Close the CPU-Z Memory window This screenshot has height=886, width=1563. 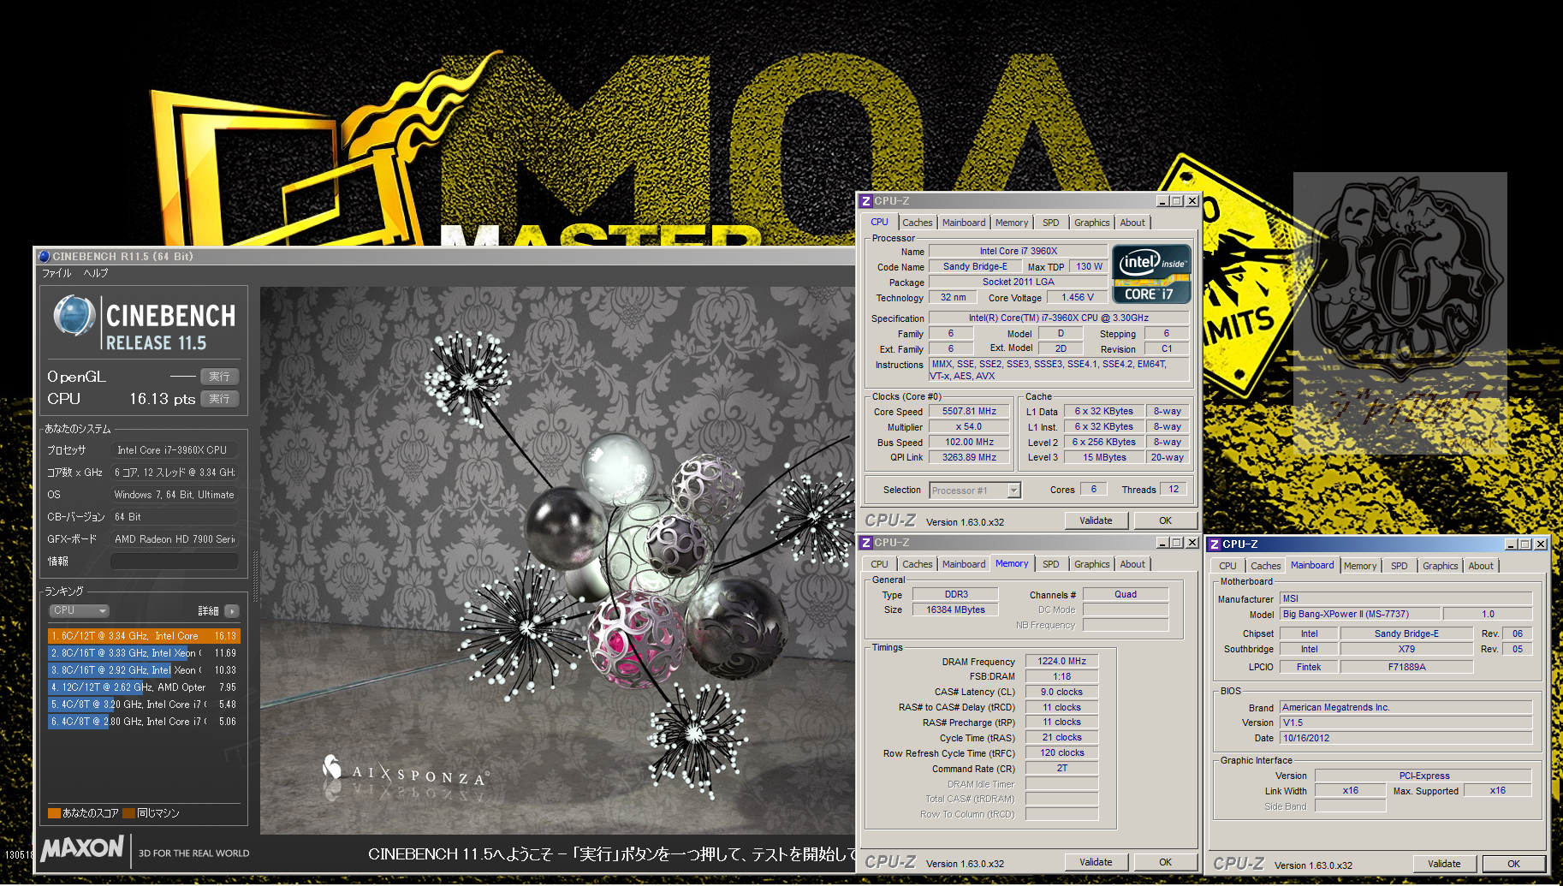coord(1192,543)
